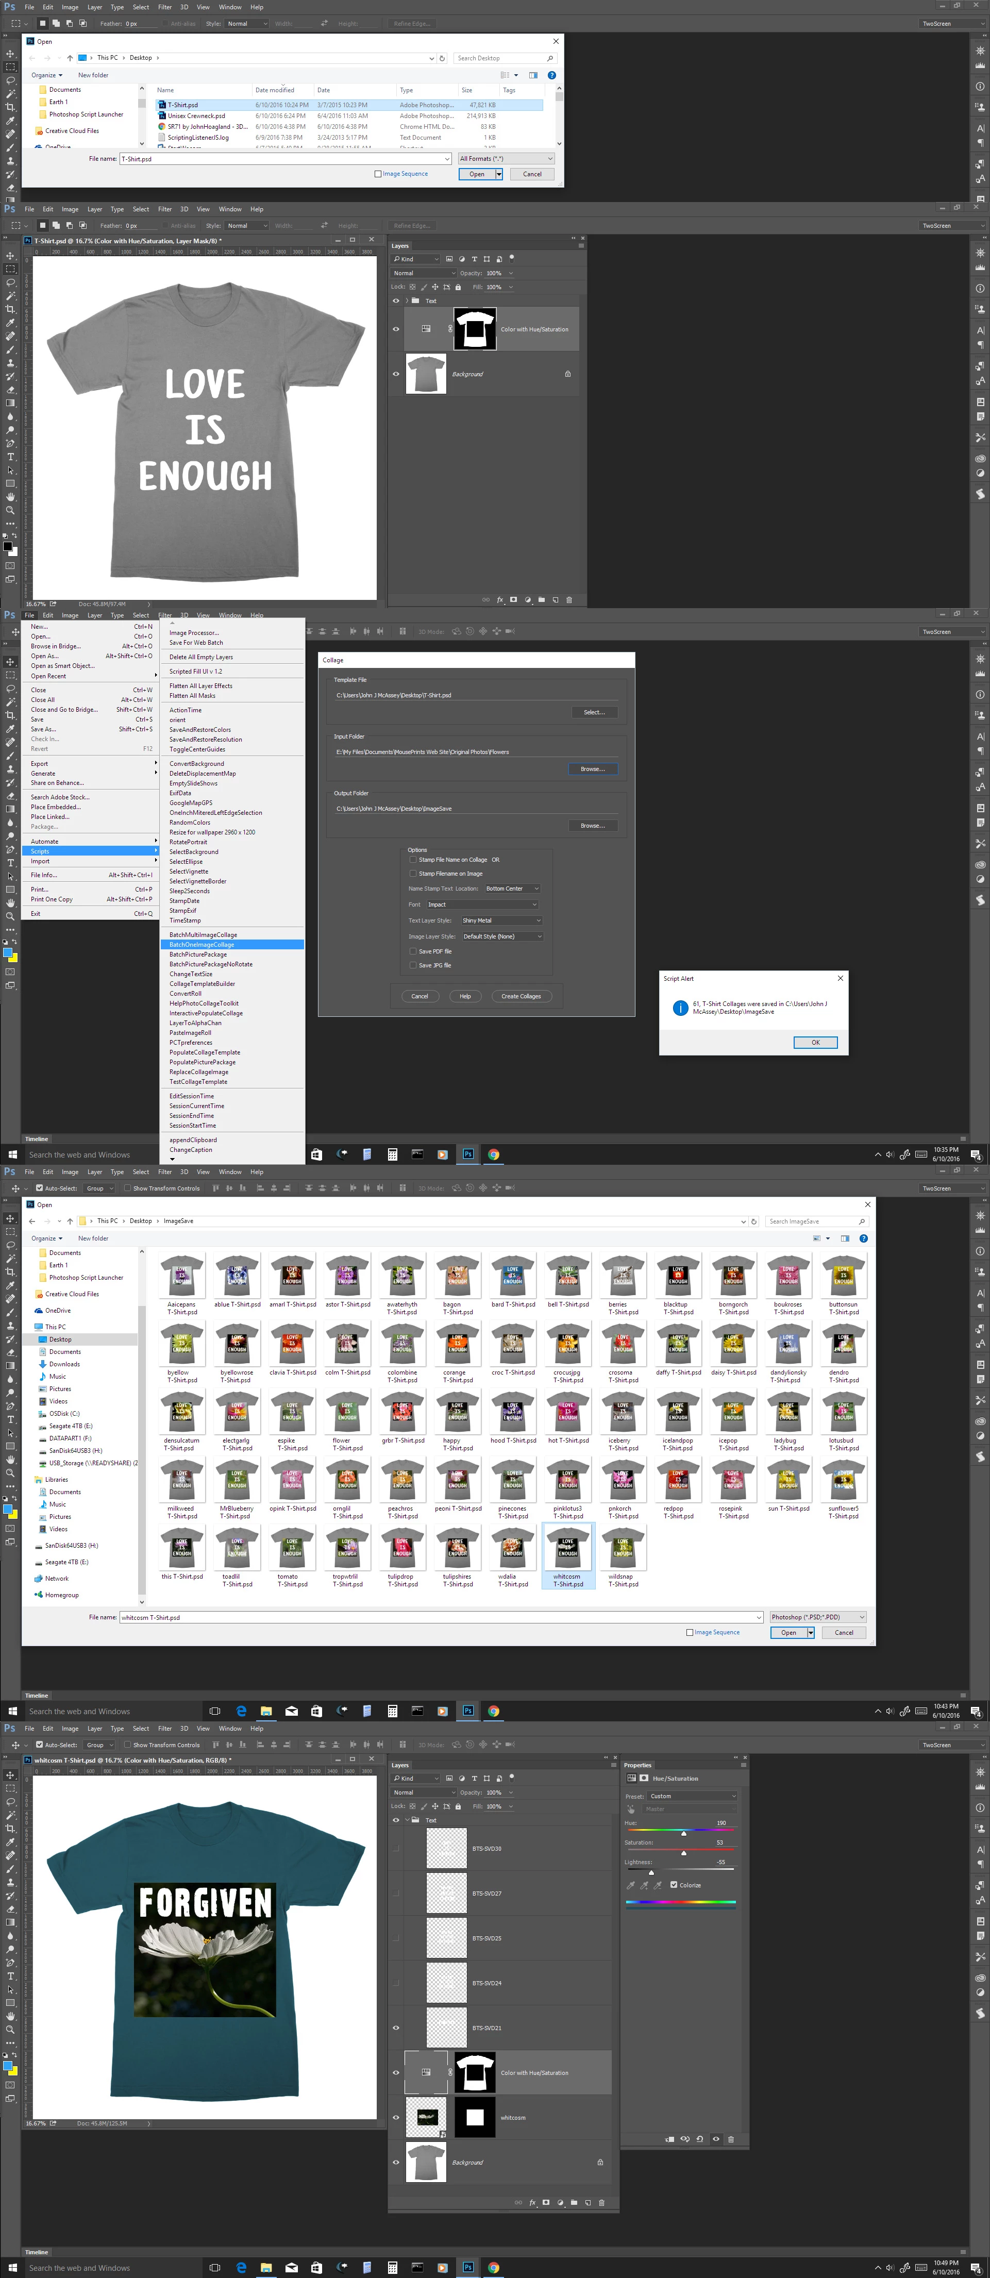The image size is (990, 2278).
Task: Switch to Masks icon beside Hue/Saturation title
Action: point(644,1778)
